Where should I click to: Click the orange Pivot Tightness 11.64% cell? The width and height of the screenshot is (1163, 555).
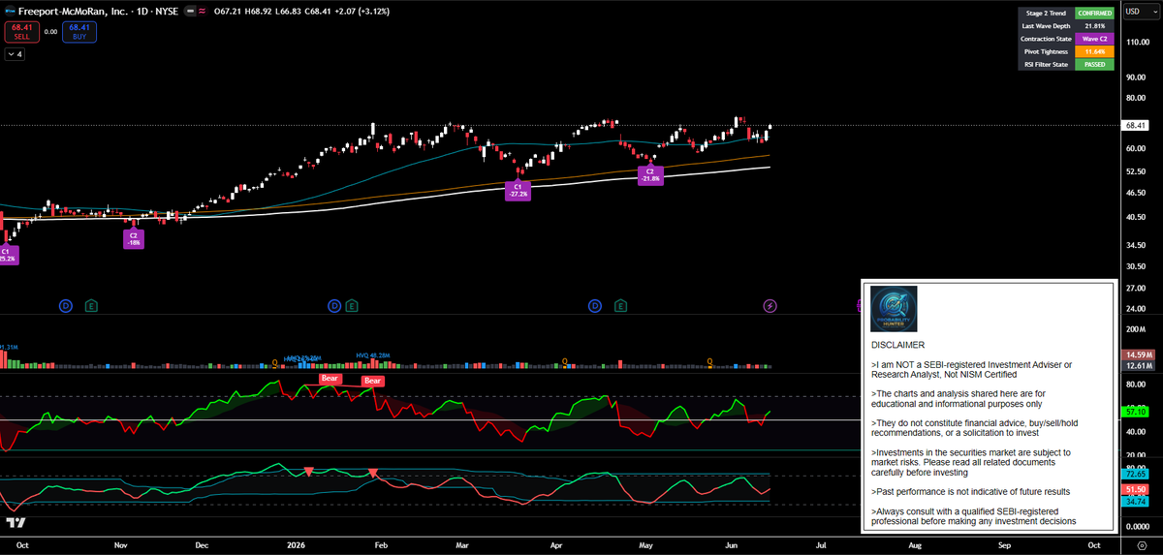pyautogui.click(x=1095, y=51)
